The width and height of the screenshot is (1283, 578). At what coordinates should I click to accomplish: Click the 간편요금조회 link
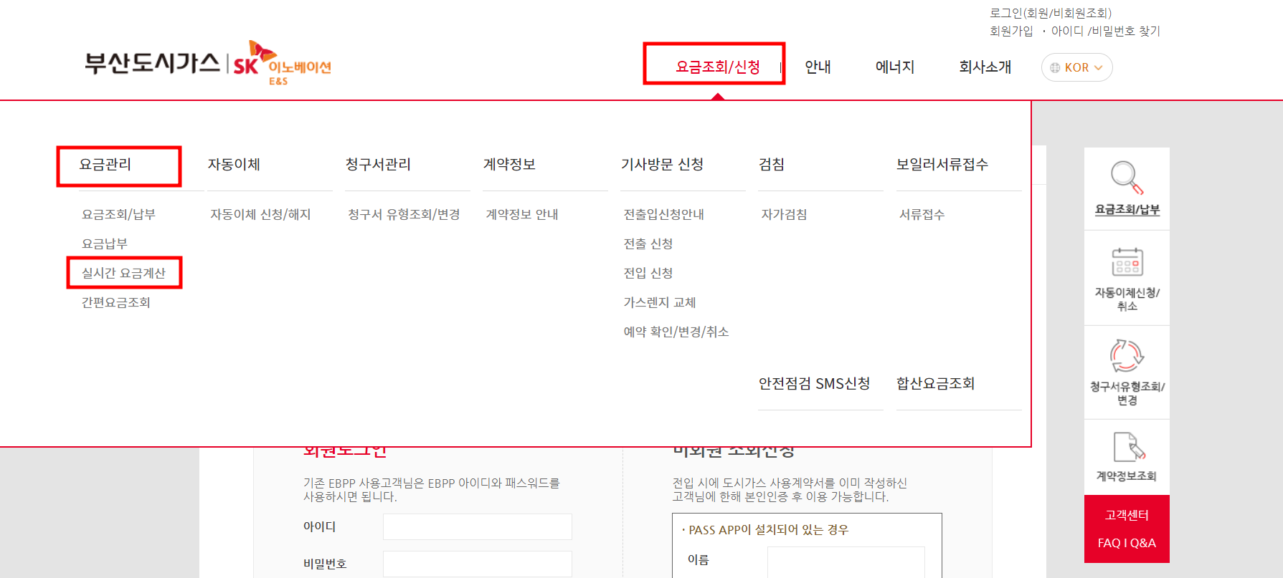pyautogui.click(x=116, y=302)
